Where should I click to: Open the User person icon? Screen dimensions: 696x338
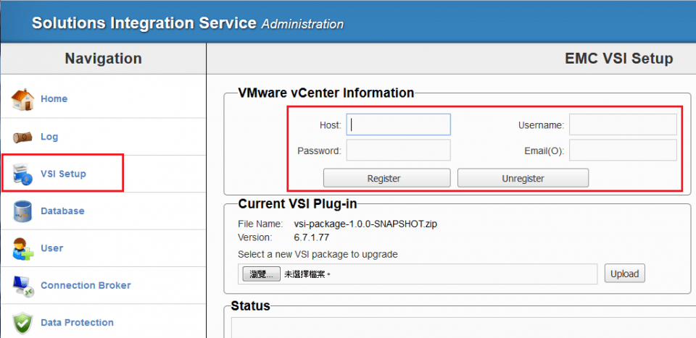22,248
